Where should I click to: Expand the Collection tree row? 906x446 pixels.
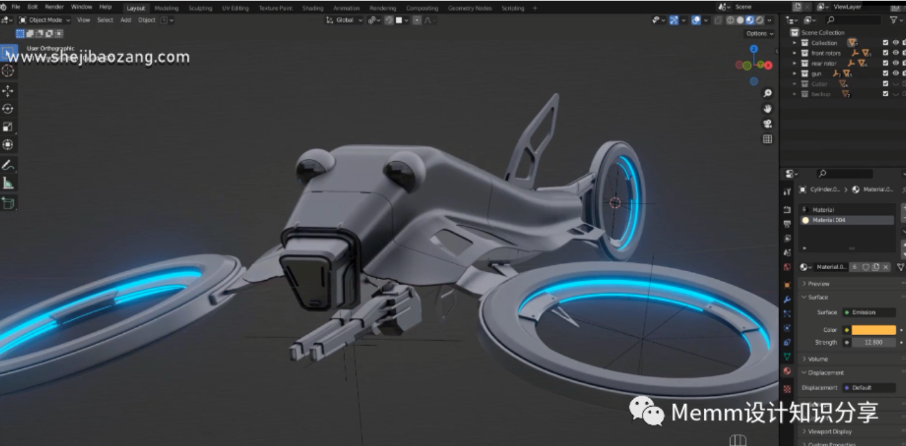tap(794, 43)
